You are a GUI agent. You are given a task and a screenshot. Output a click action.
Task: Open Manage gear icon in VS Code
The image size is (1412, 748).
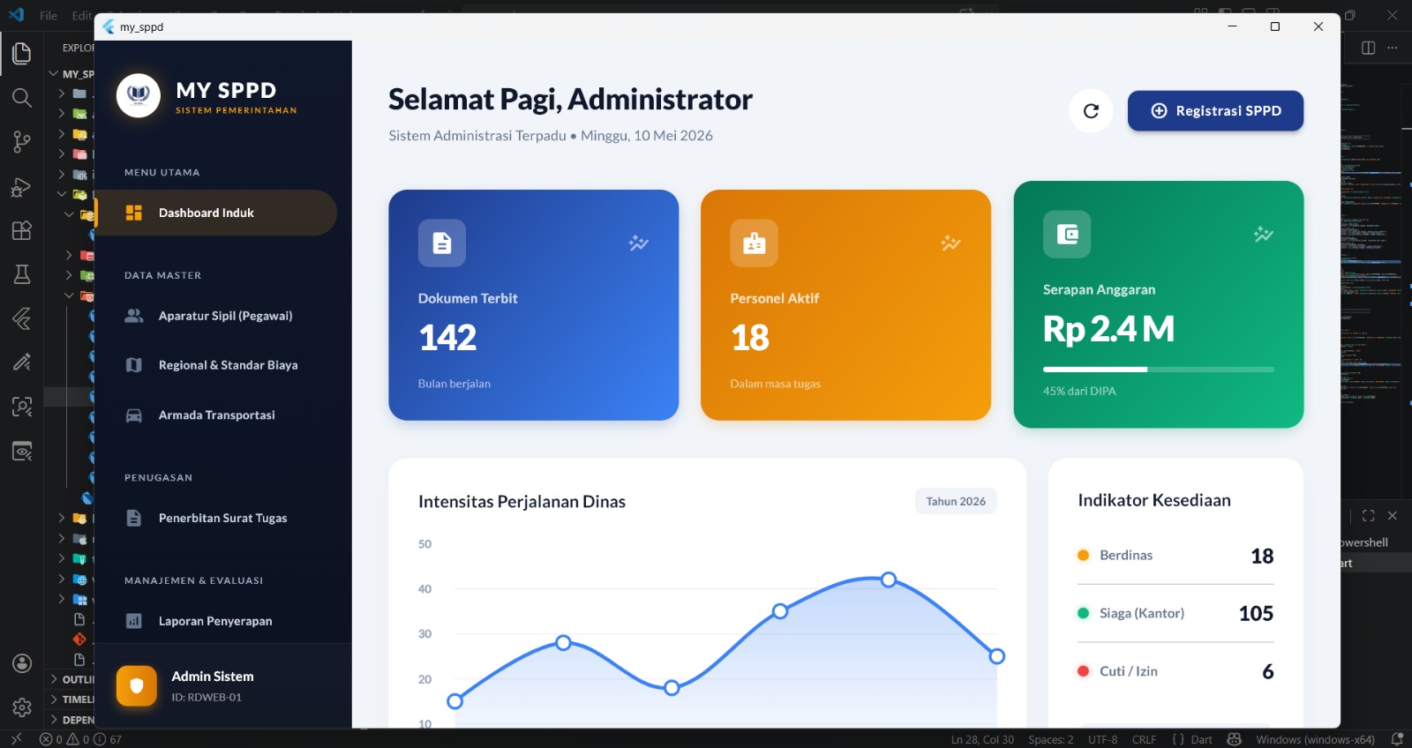point(22,707)
